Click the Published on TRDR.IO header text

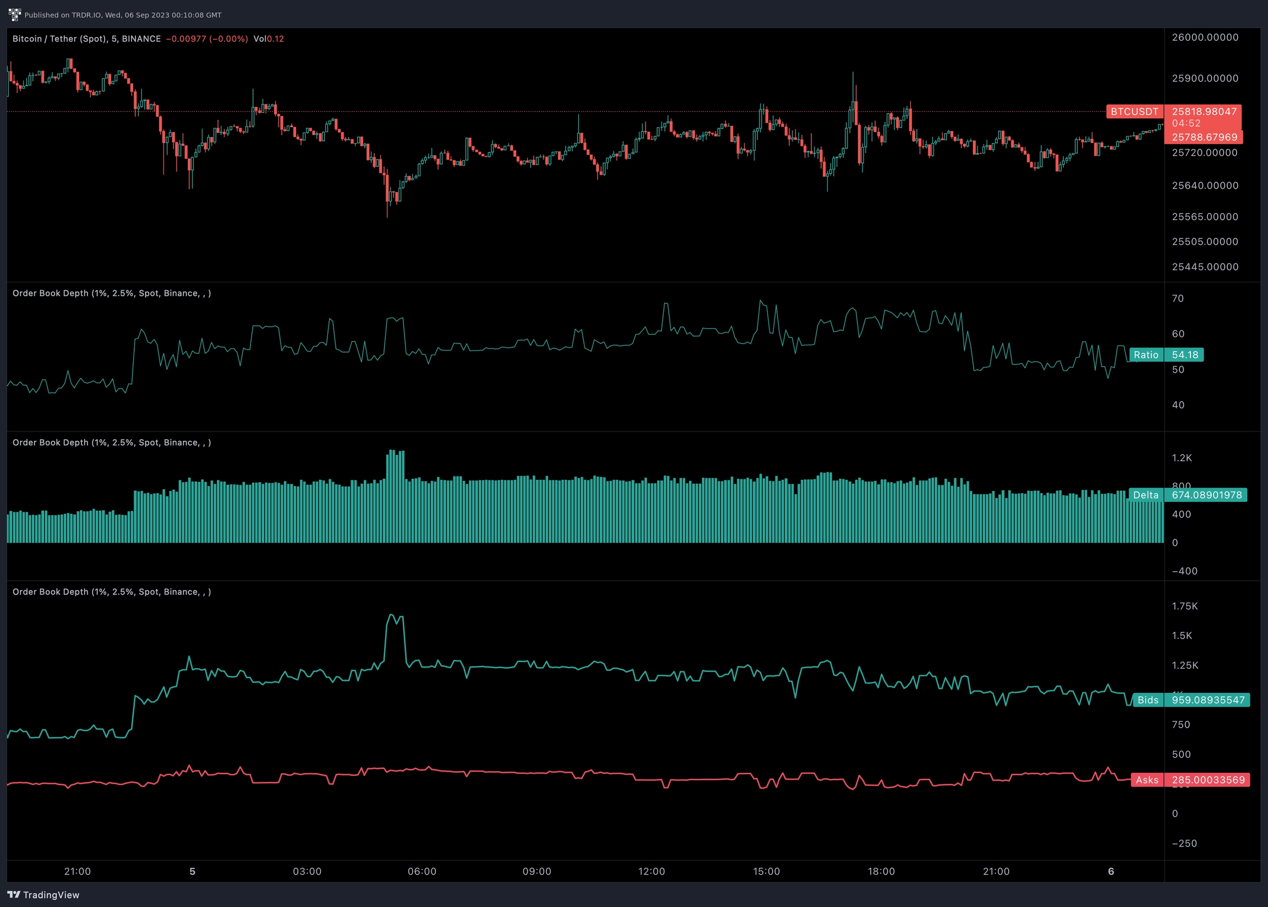[123, 15]
